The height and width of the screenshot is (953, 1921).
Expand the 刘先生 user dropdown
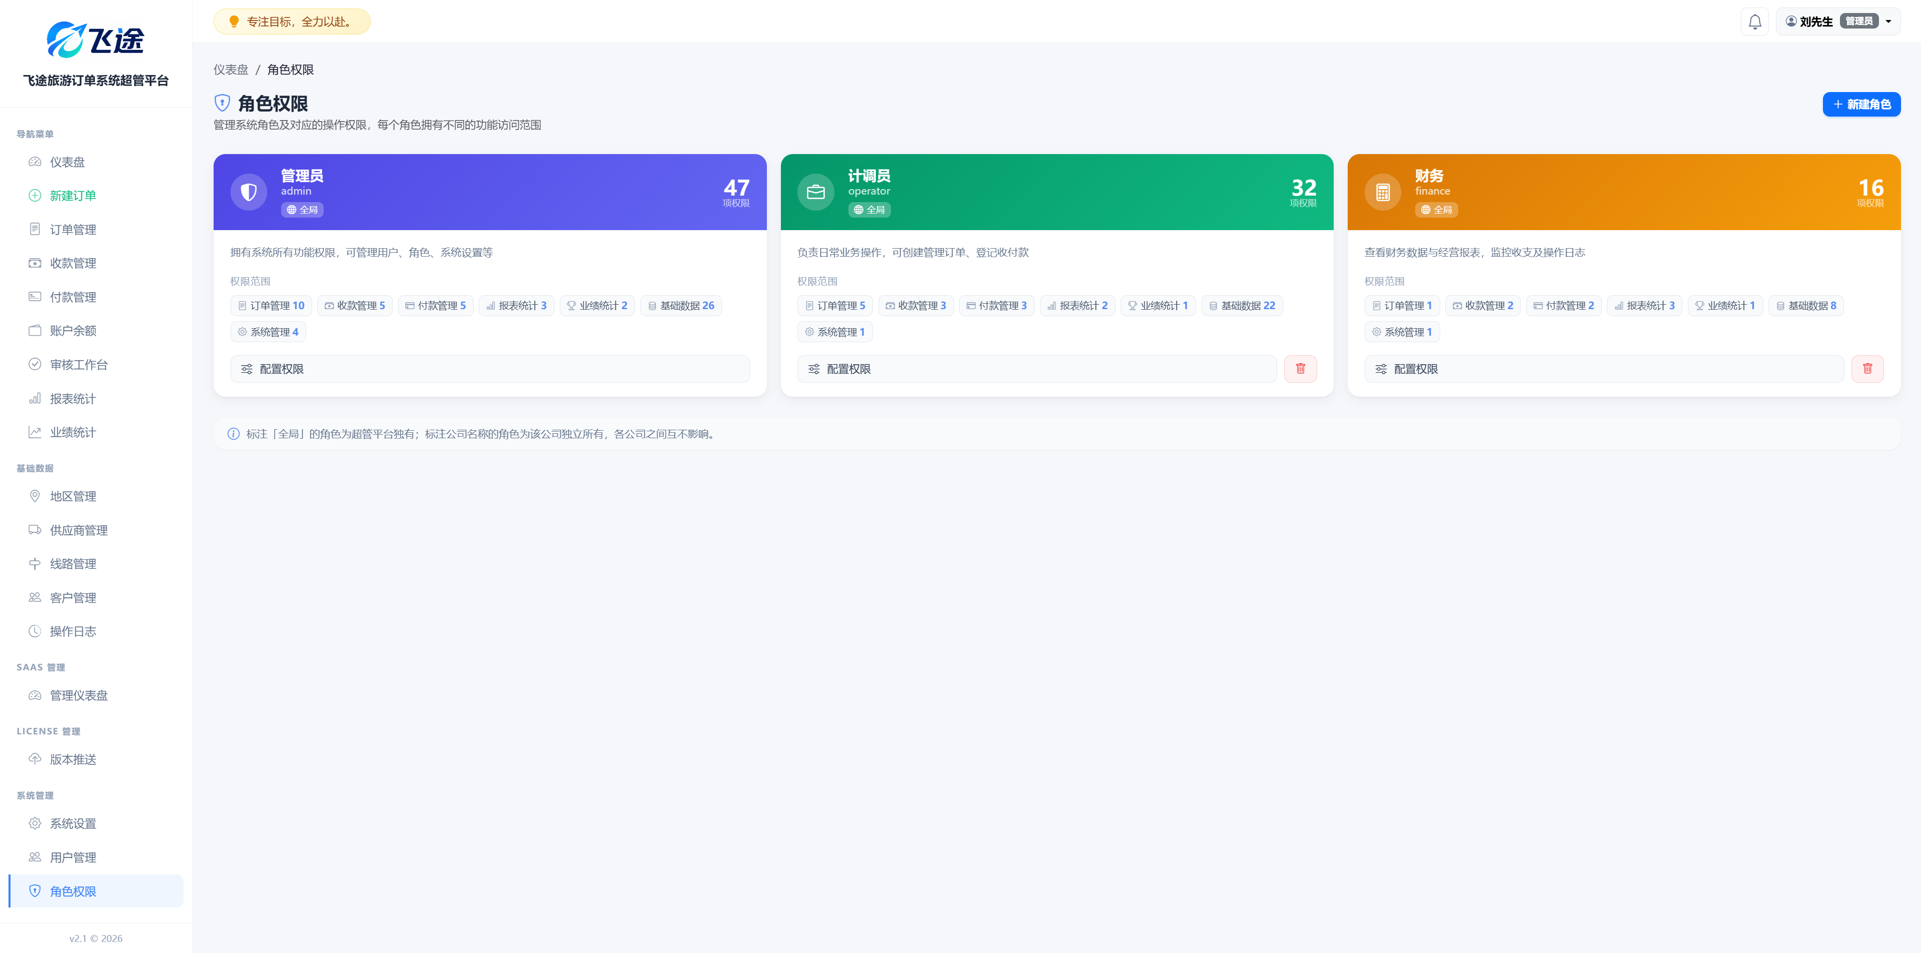point(1837,22)
